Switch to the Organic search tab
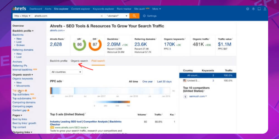 (79, 61)
